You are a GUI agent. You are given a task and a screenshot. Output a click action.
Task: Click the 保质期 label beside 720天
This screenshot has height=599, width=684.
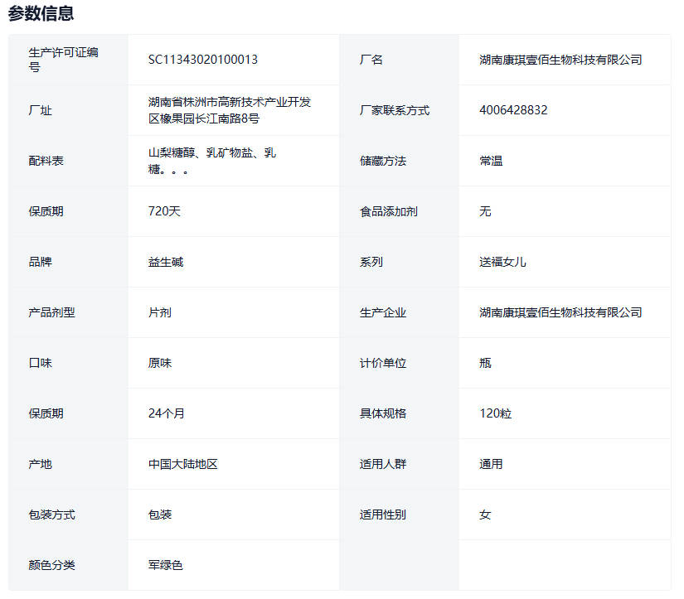46,211
